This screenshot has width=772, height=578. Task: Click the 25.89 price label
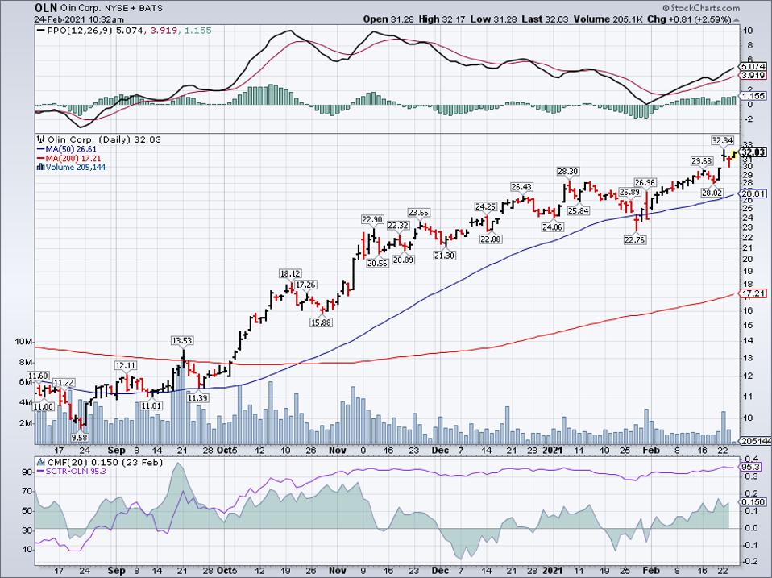(x=629, y=192)
